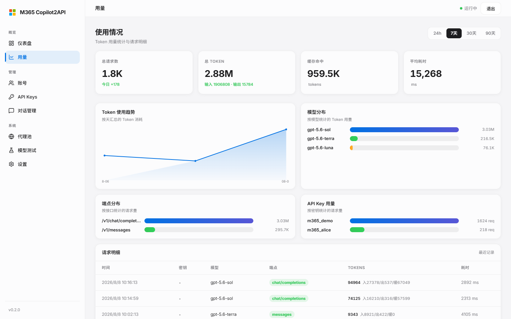The height and width of the screenshot is (319, 511).
Task: Click the 3.03M value beside gpt-5.6-sol
Action: tap(488, 130)
